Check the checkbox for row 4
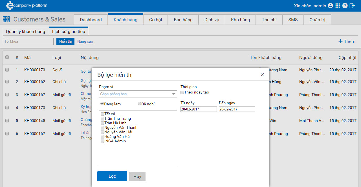The width and height of the screenshot is (361, 187). [7, 108]
